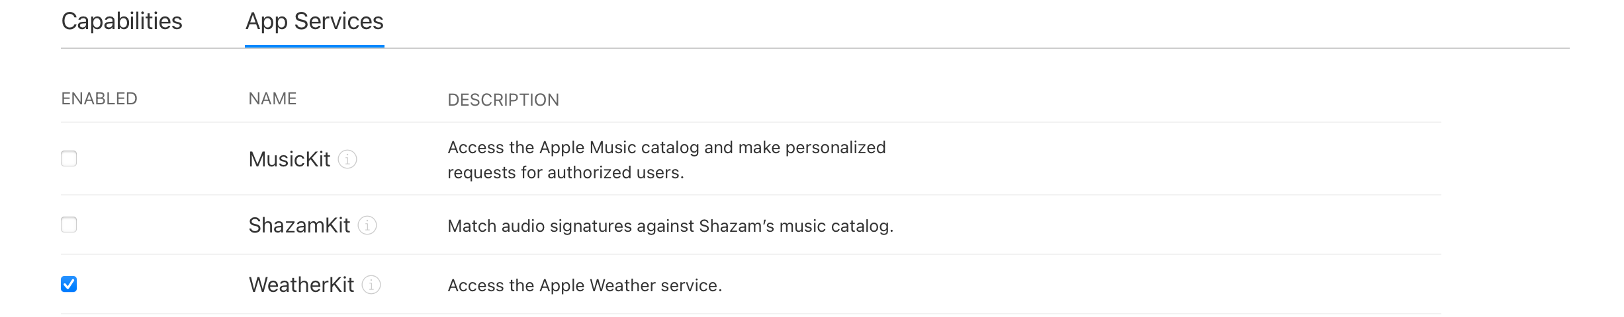Tick the ShazamKit service checkbox
Viewport: 1624px width, 317px height.
(x=69, y=225)
